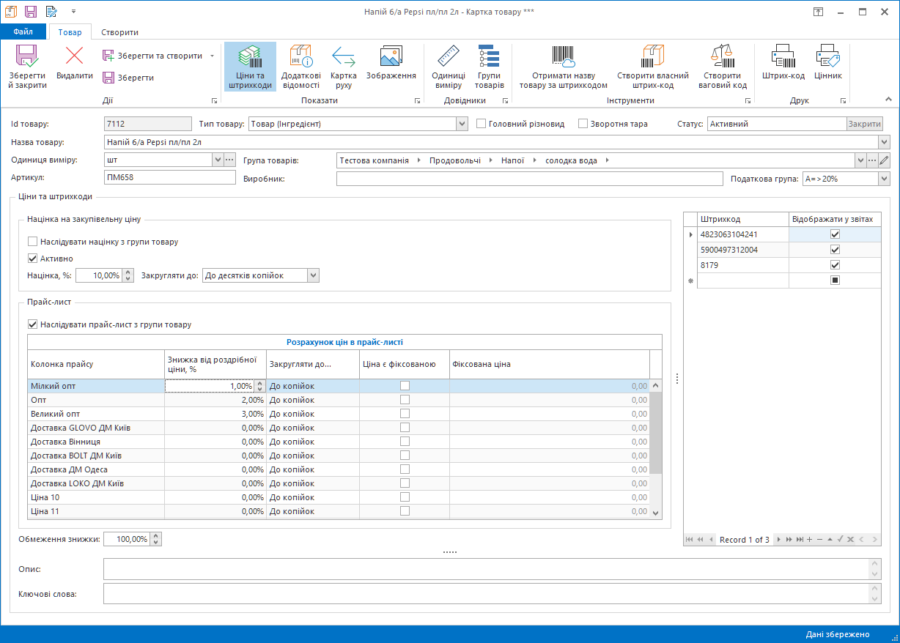This screenshot has width=900, height=643.
Task: Open 'Додаткові відомості' panel
Action: (300, 66)
